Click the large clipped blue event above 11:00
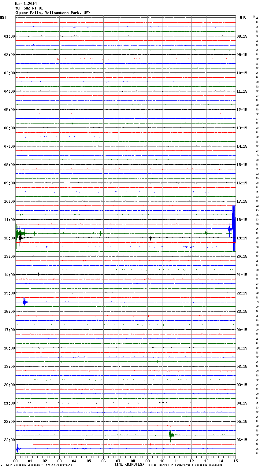Image resolution: width=260 pixels, height=469 pixels. (x=233, y=228)
